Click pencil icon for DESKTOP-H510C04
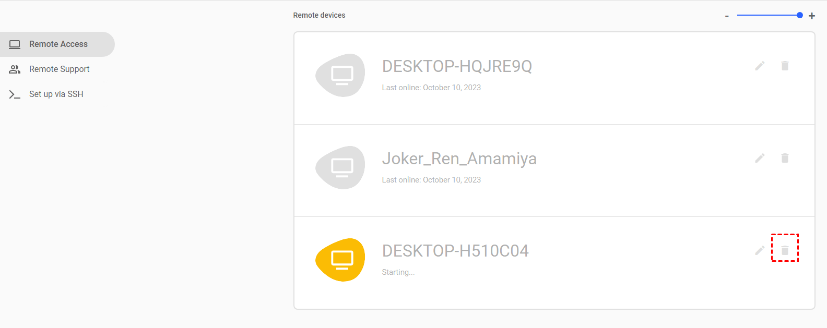The width and height of the screenshot is (827, 328). click(760, 250)
